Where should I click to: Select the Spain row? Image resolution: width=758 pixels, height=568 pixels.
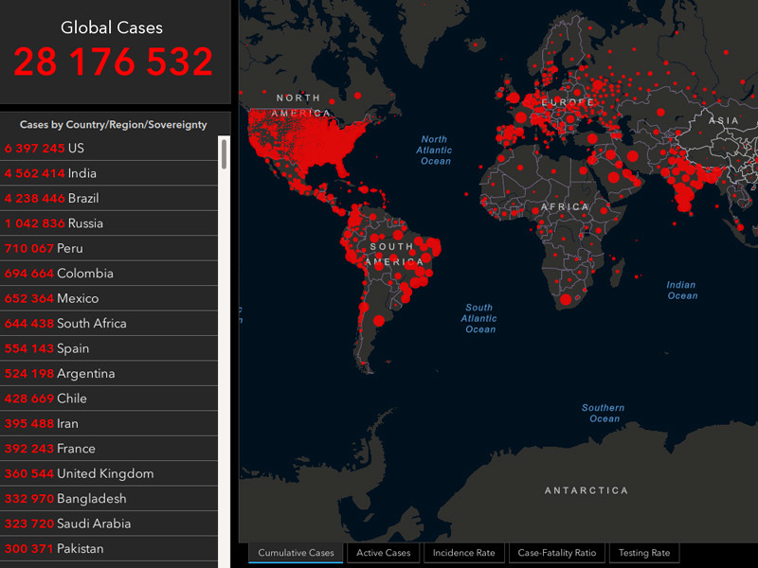(109, 348)
